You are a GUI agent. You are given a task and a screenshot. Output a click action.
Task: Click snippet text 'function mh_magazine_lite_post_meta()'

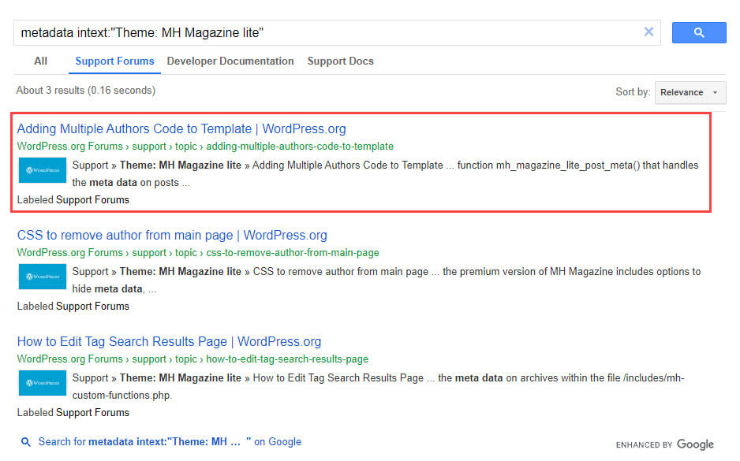[548, 165]
